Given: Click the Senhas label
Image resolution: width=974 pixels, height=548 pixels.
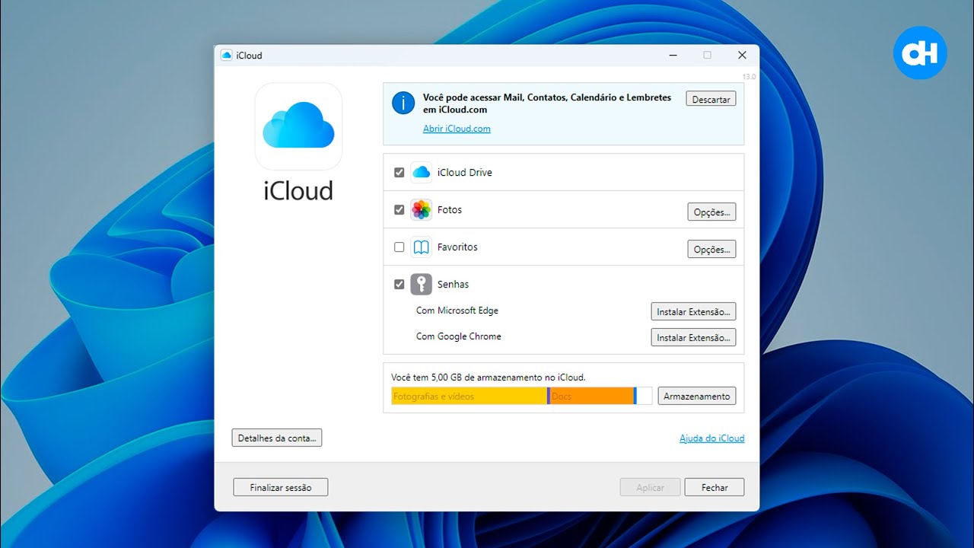Looking at the screenshot, I should (453, 285).
